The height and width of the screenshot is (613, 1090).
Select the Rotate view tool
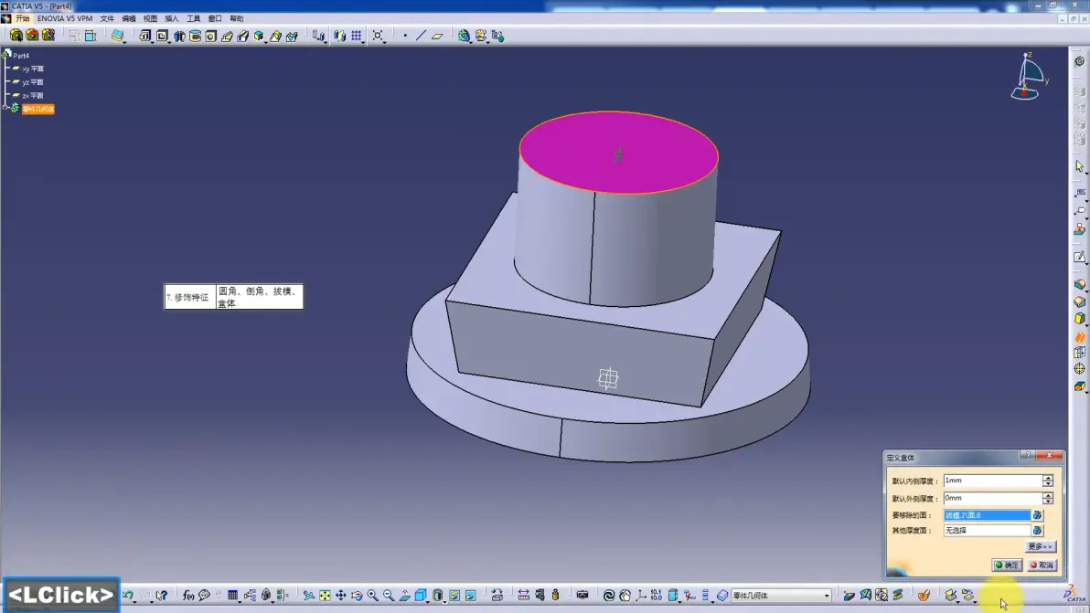coord(357,595)
